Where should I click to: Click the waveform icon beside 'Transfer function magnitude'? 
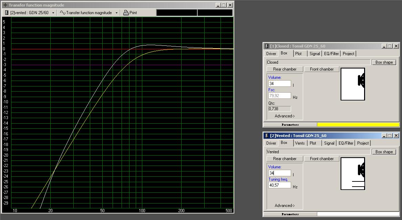click(x=62, y=13)
